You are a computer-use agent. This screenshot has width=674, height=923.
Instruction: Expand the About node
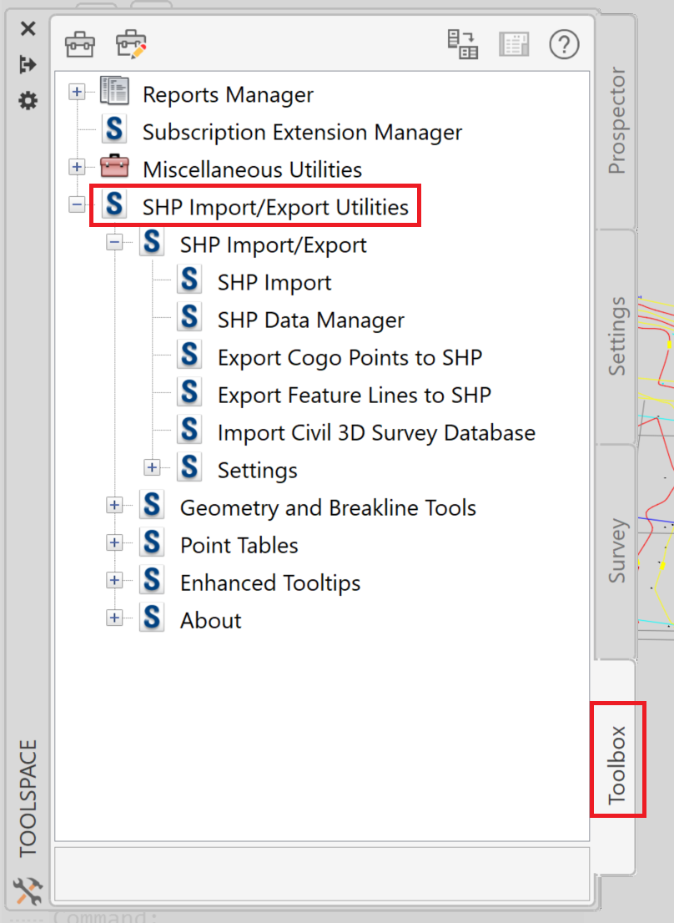point(114,618)
